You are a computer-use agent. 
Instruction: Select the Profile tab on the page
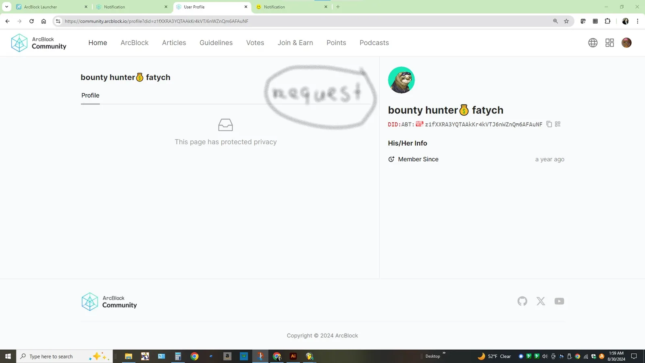point(90,96)
